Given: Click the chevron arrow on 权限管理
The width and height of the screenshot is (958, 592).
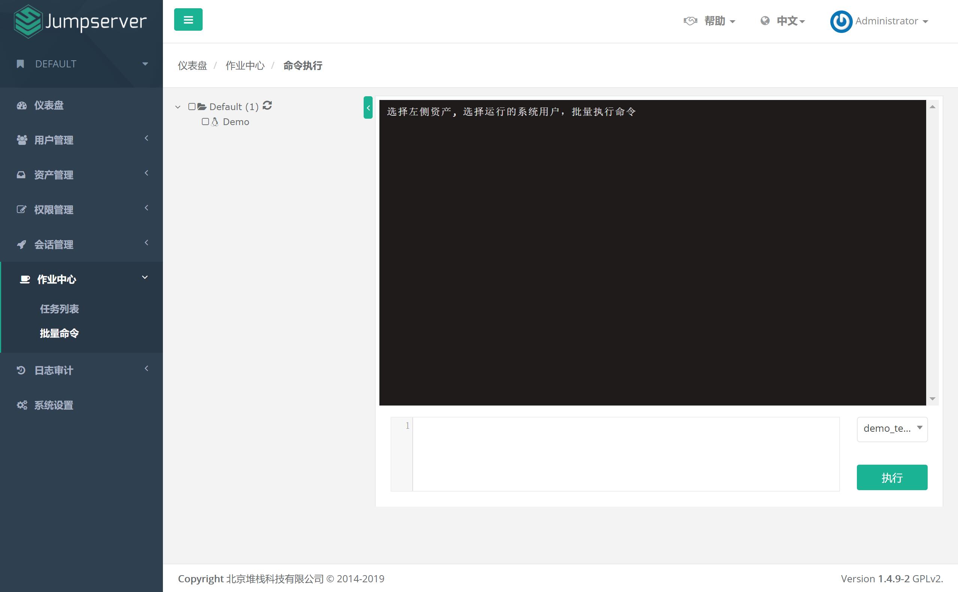Looking at the screenshot, I should (146, 207).
